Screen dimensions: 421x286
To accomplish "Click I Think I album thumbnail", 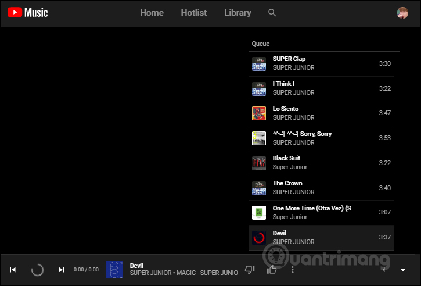I will tap(259, 89).
